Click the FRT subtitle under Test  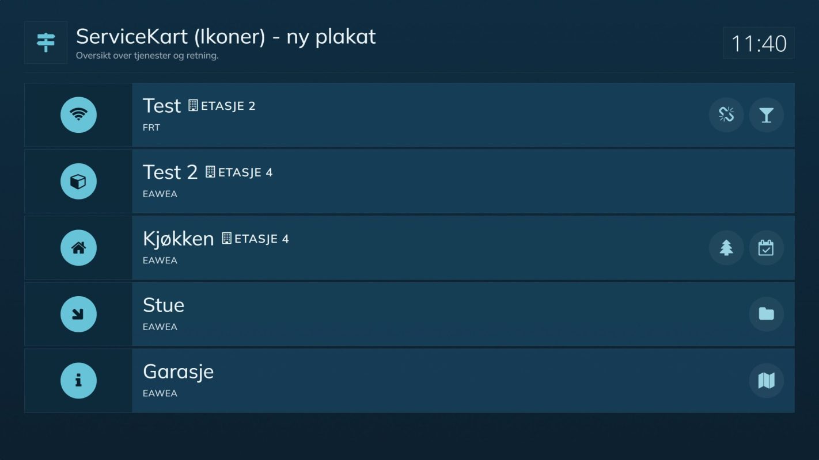(x=151, y=128)
